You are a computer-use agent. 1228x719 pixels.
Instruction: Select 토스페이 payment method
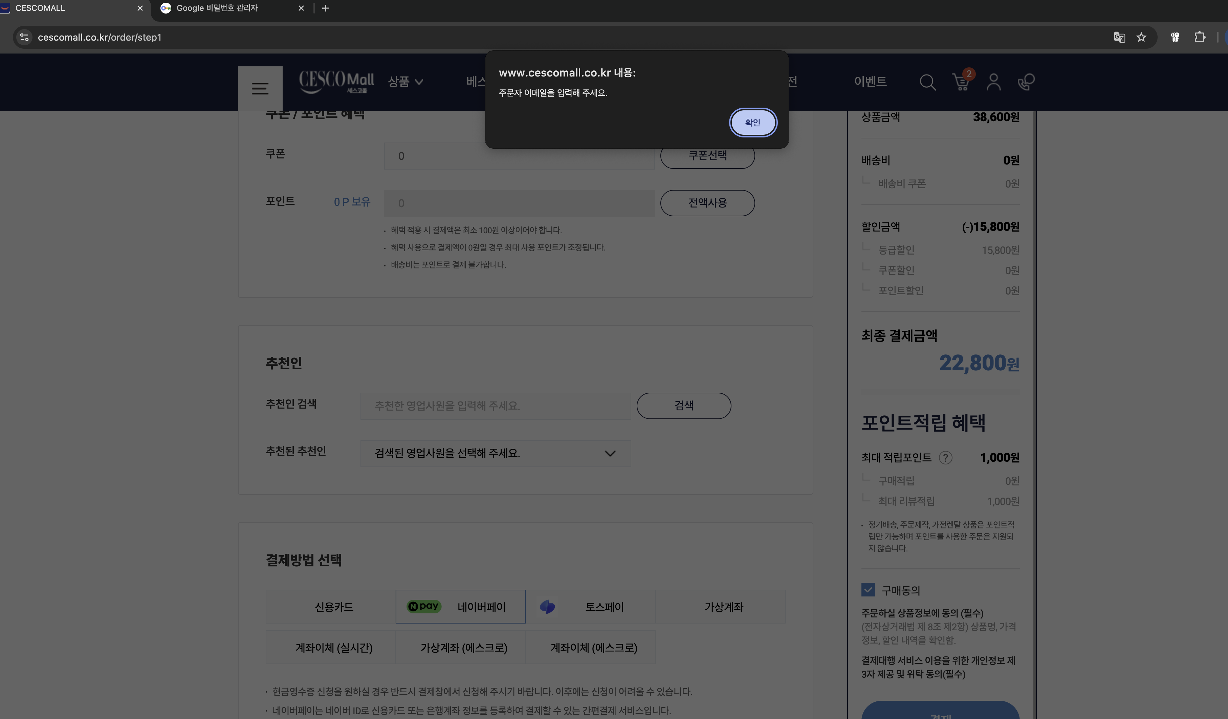point(590,606)
